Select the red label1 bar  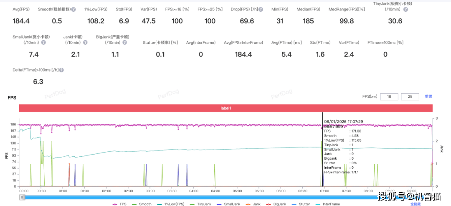click(x=226, y=108)
